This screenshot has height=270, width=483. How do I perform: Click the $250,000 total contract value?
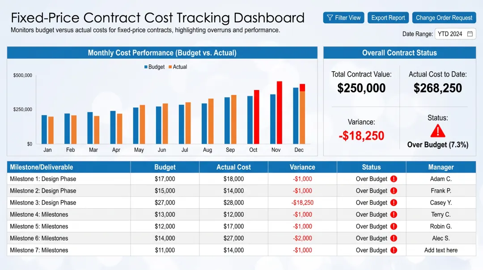tap(361, 88)
